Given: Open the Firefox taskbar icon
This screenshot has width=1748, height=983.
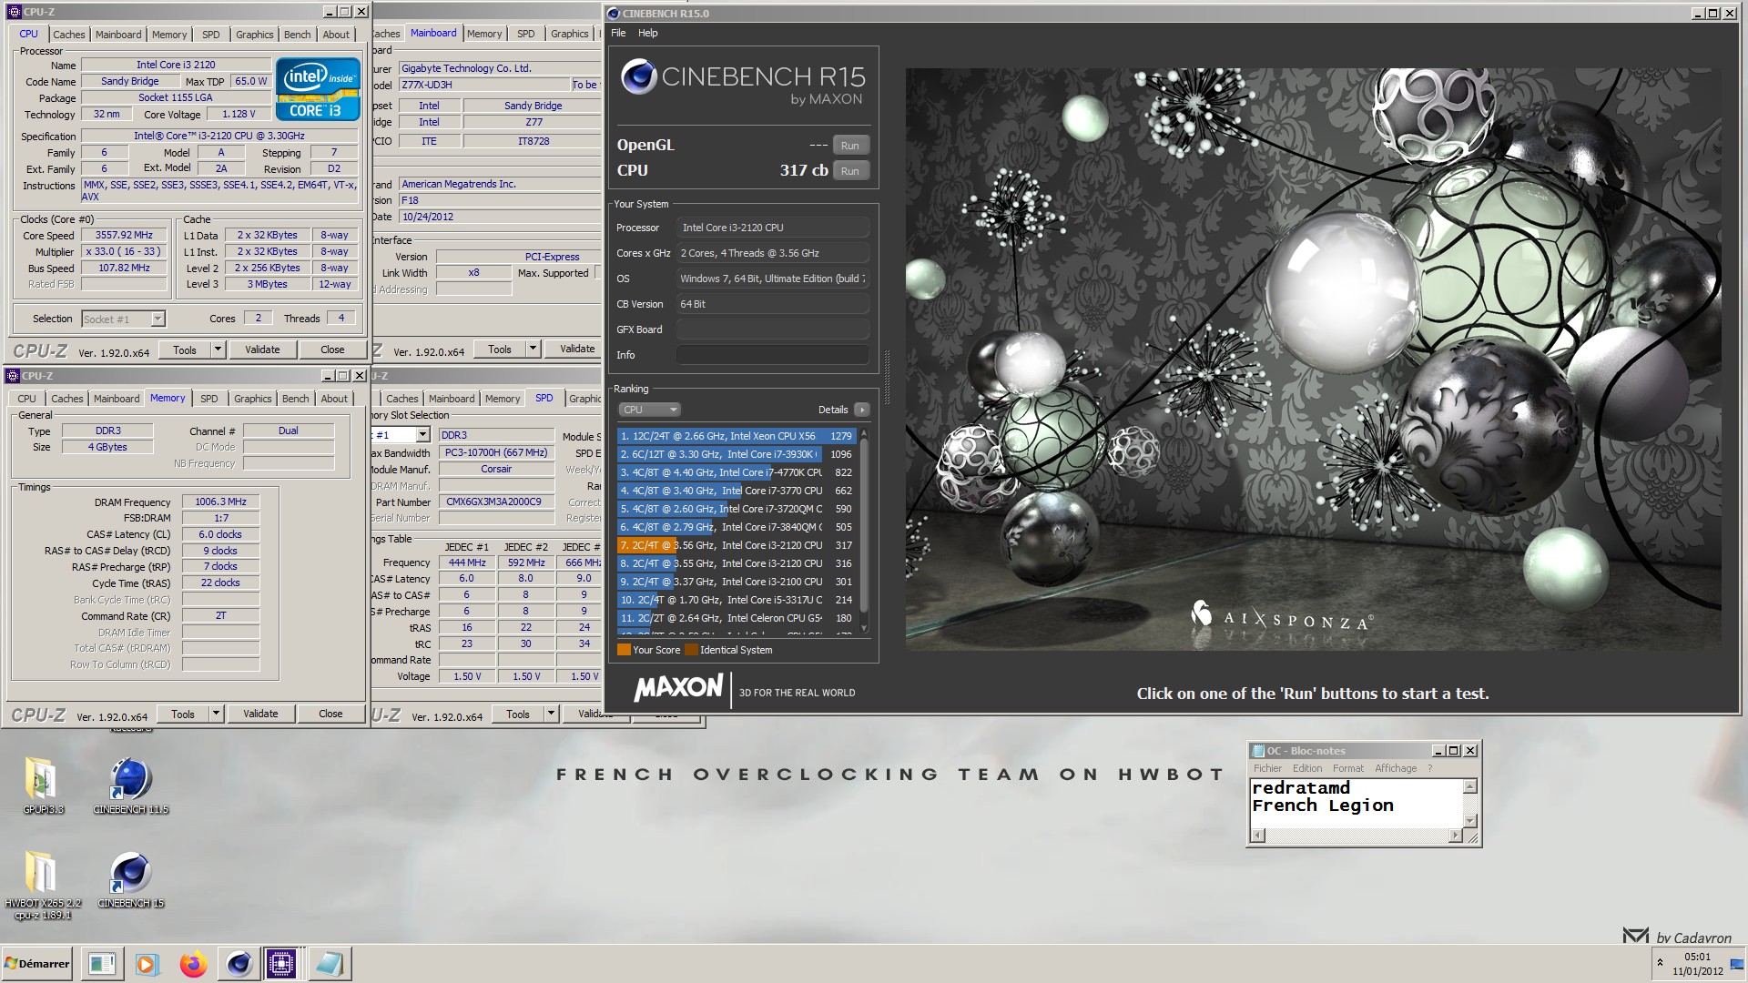Looking at the screenshot, I should point(193,963).
